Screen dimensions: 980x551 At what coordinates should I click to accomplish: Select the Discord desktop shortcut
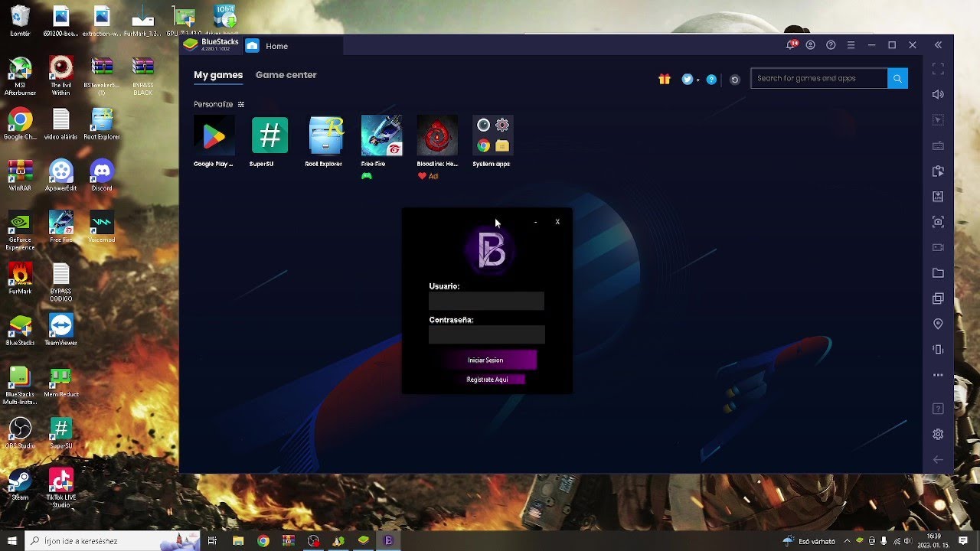coord(102,175)
